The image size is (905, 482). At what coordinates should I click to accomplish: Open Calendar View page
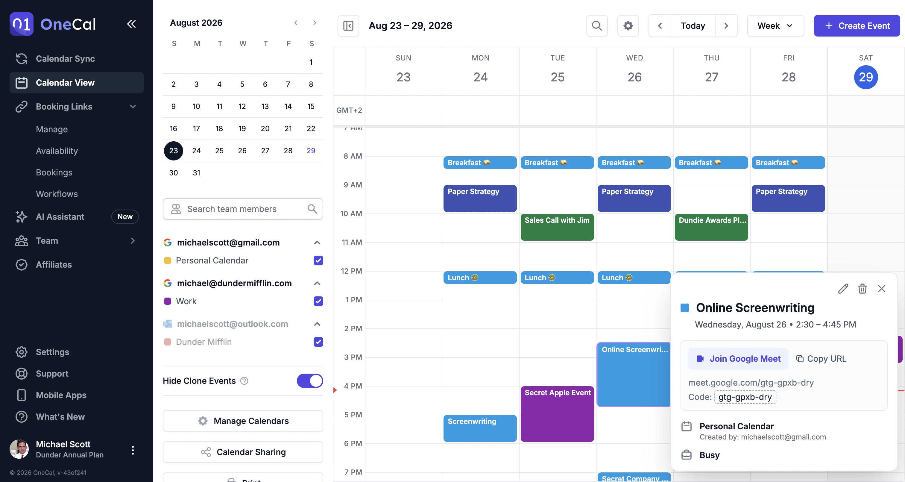77,83
